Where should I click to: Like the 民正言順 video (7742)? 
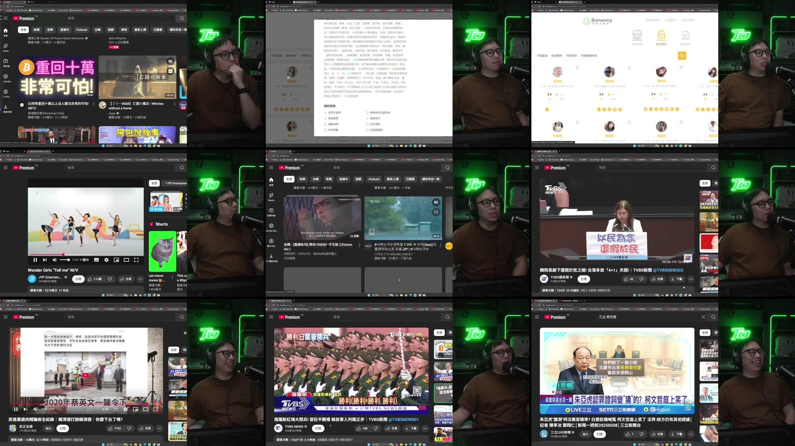(x=114, y=429)
